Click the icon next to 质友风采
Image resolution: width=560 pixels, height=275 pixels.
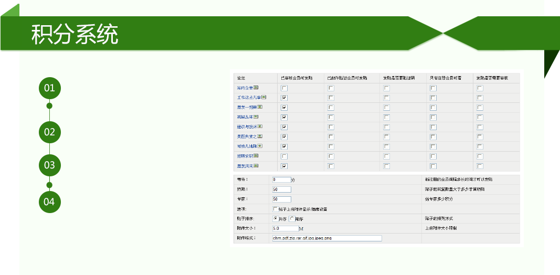click(257, 166)
